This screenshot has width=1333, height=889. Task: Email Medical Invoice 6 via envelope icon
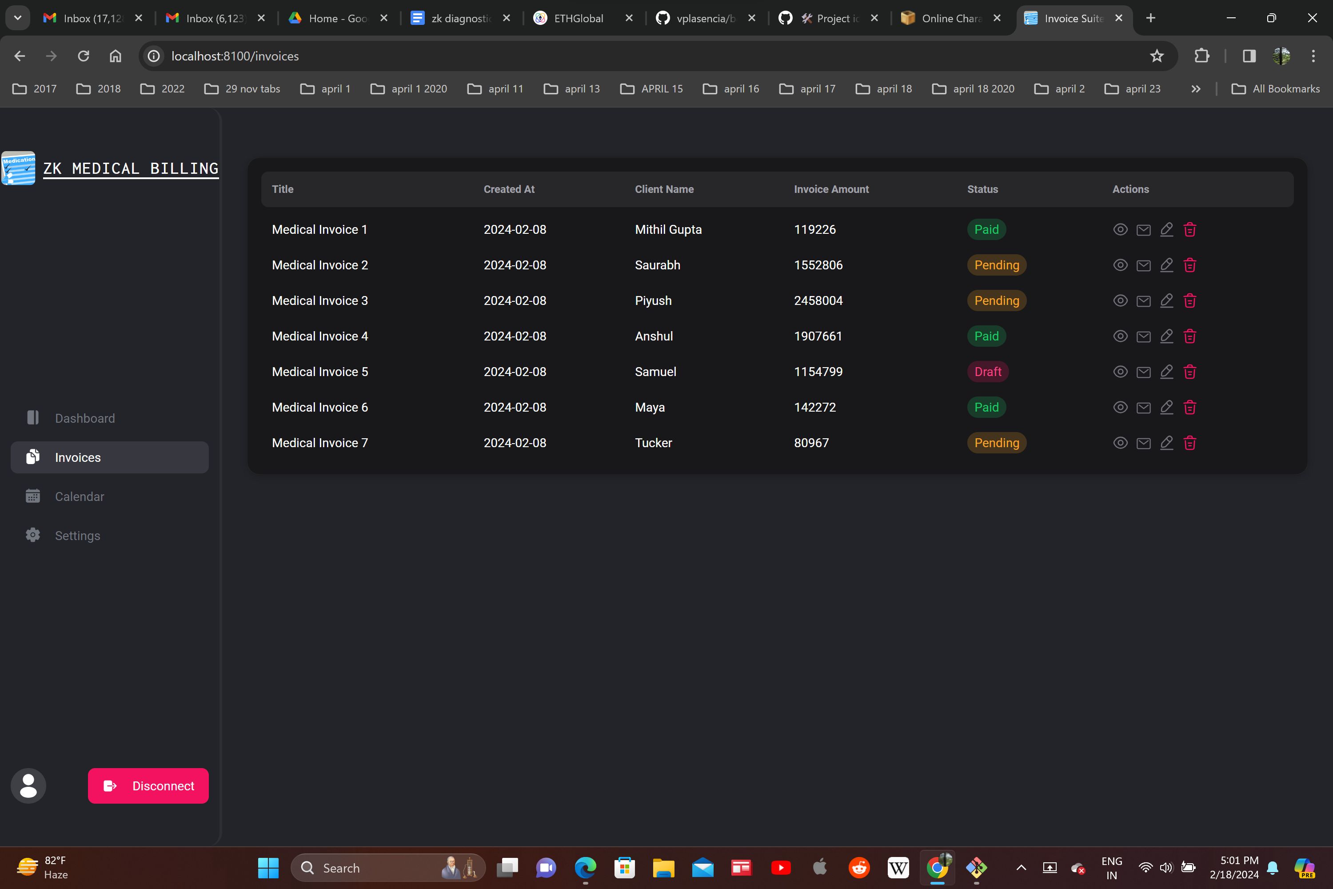tap(1143, 408)
